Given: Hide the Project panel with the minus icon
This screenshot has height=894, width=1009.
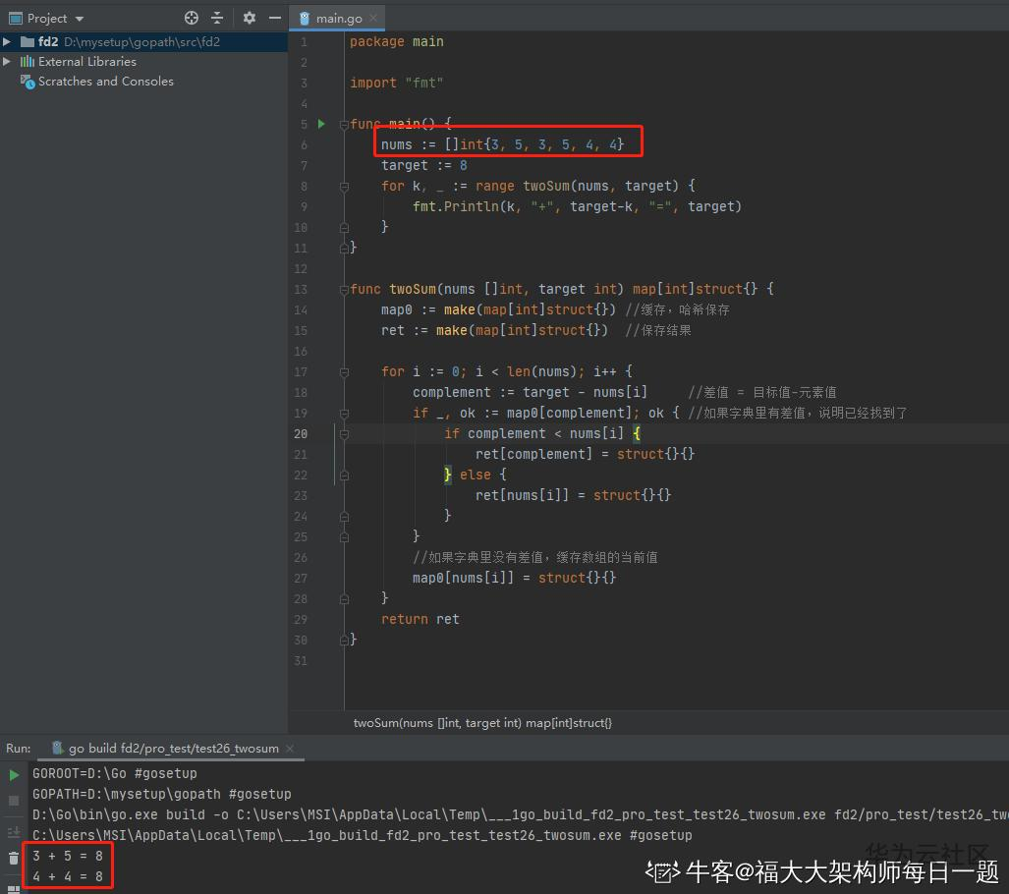Looking at the screenshot, I should [x=275, y=18].
